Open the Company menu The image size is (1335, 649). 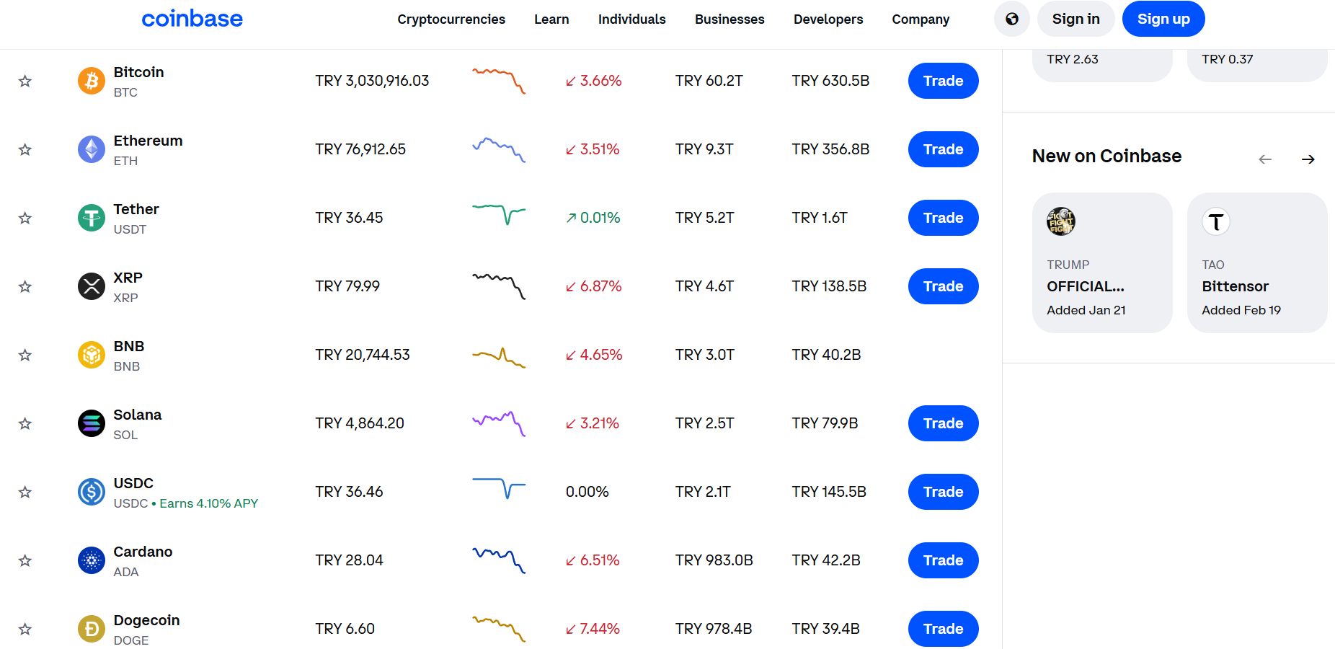tap(921, 19)
